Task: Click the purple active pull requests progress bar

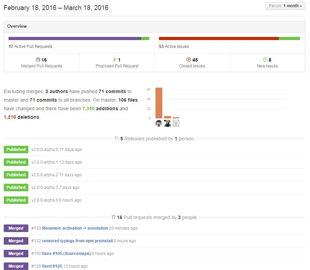Action: pos(75,38)
